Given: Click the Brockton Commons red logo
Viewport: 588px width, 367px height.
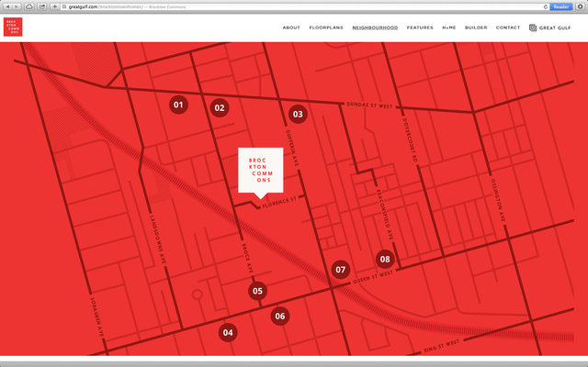Looking at the screenshot, I should tap(13, 27).
